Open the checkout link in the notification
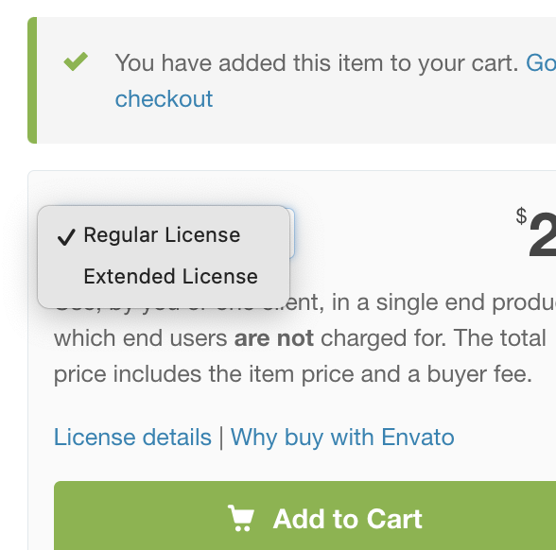The image size is (556, 550). pos(164,98)
